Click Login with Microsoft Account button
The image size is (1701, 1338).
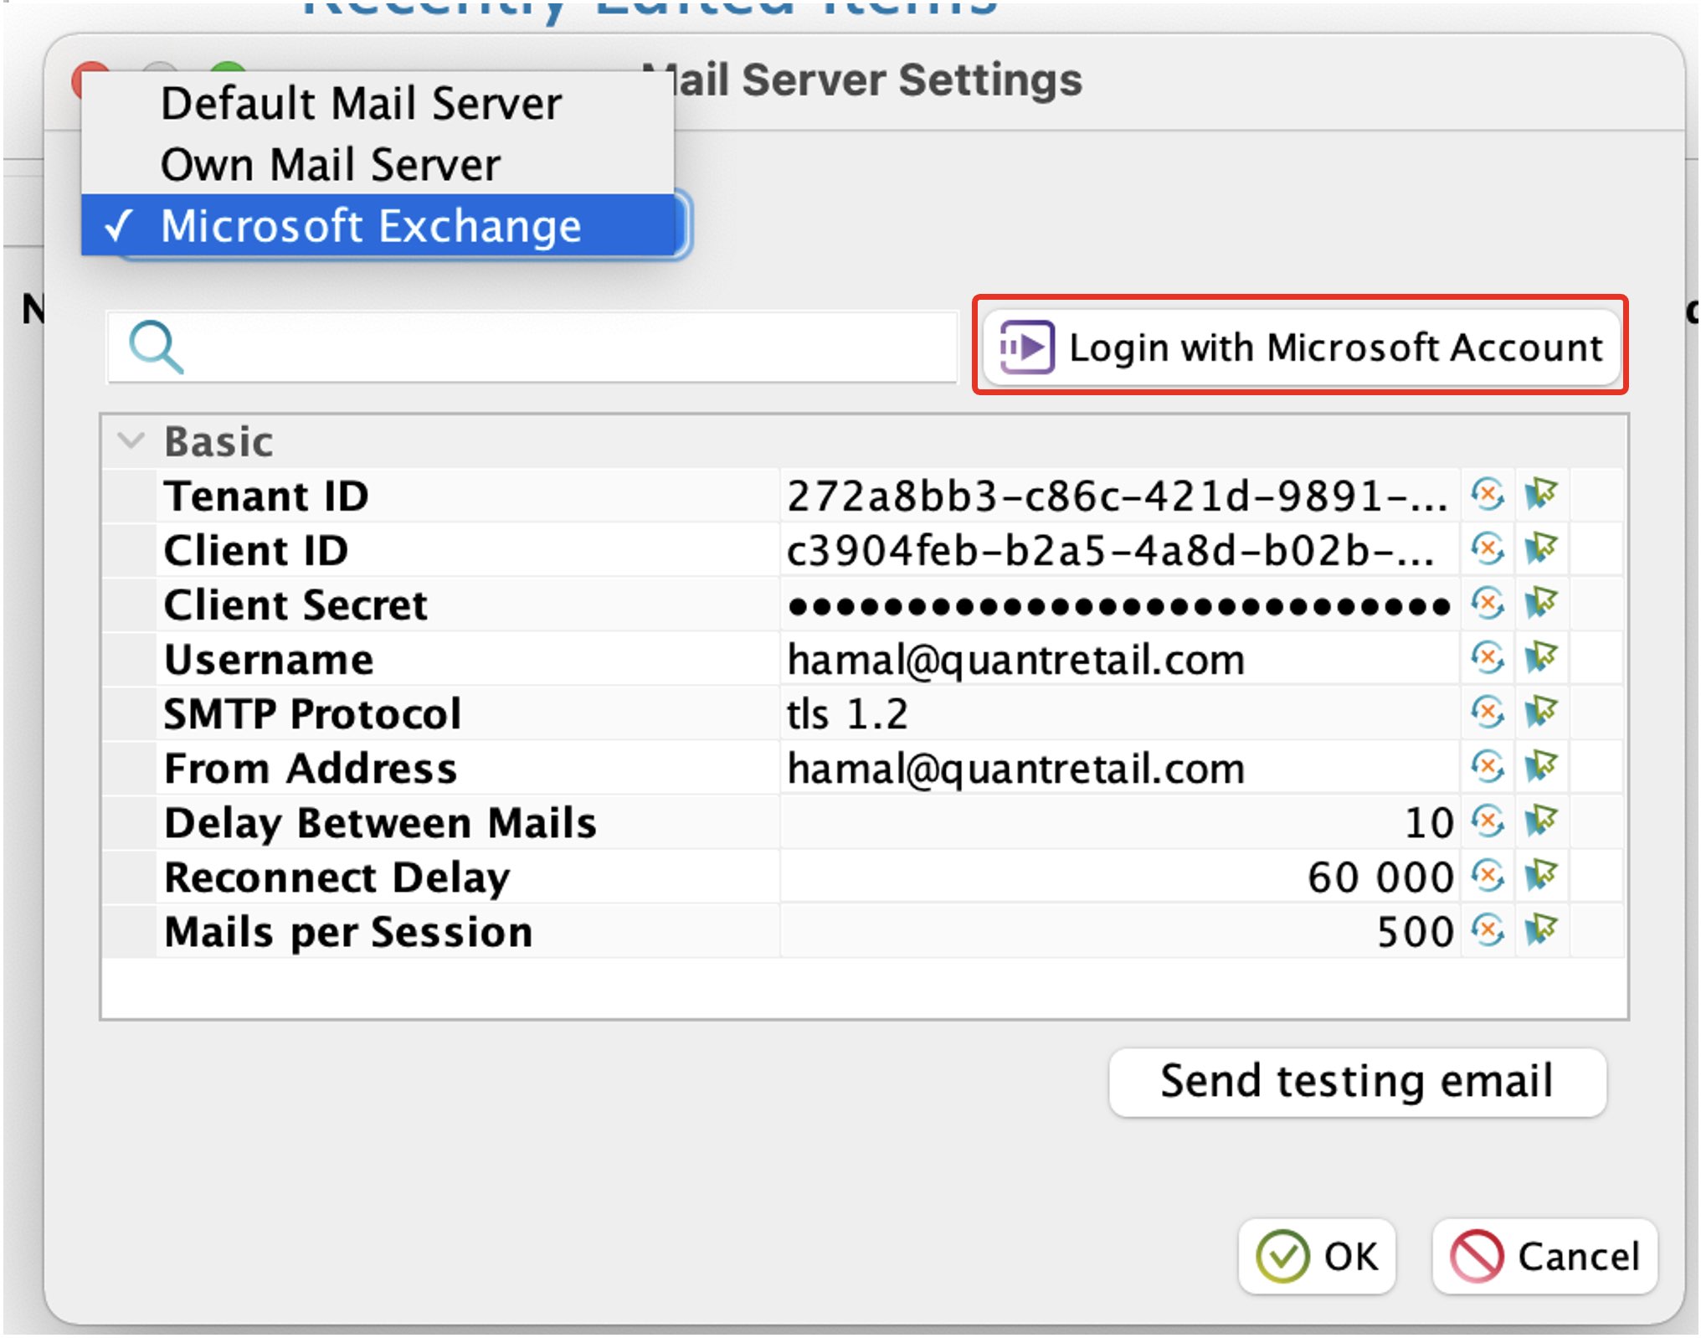pyautogui.click(x=1300, y=347)
